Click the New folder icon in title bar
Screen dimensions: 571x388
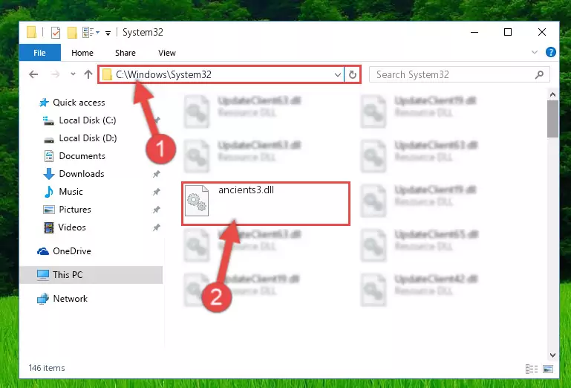(72, 33)
